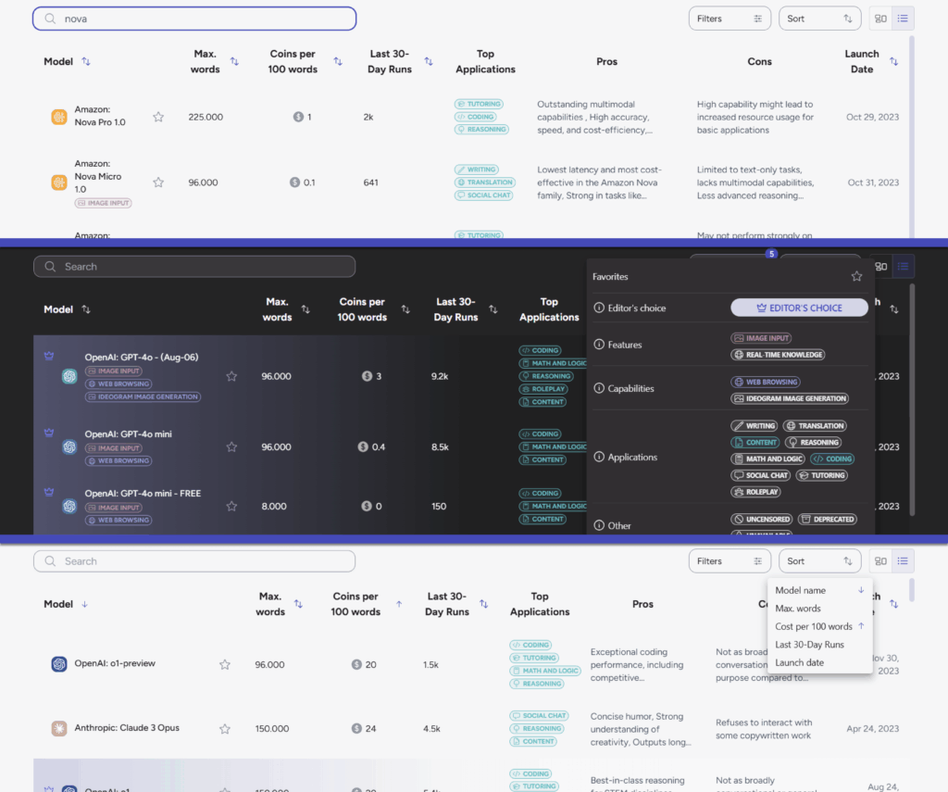Sort Coins per 100 words ascending, bottom
Viewport: 948px width, 792px height.
[x=399, y=604]
